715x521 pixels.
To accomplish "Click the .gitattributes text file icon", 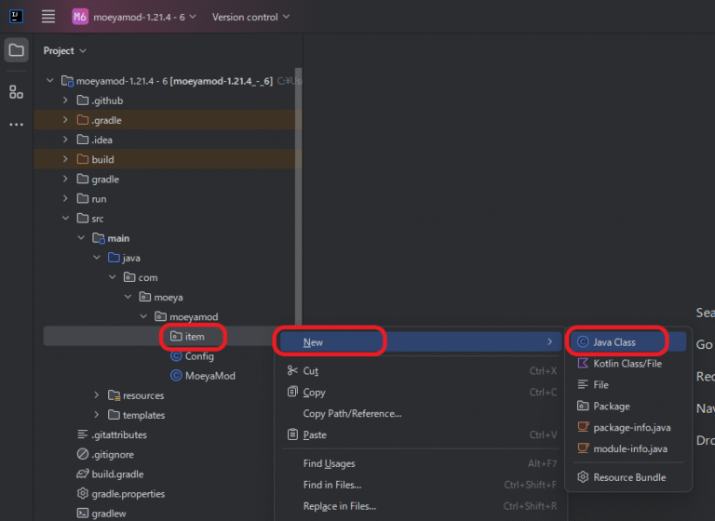I will point(83,434).
